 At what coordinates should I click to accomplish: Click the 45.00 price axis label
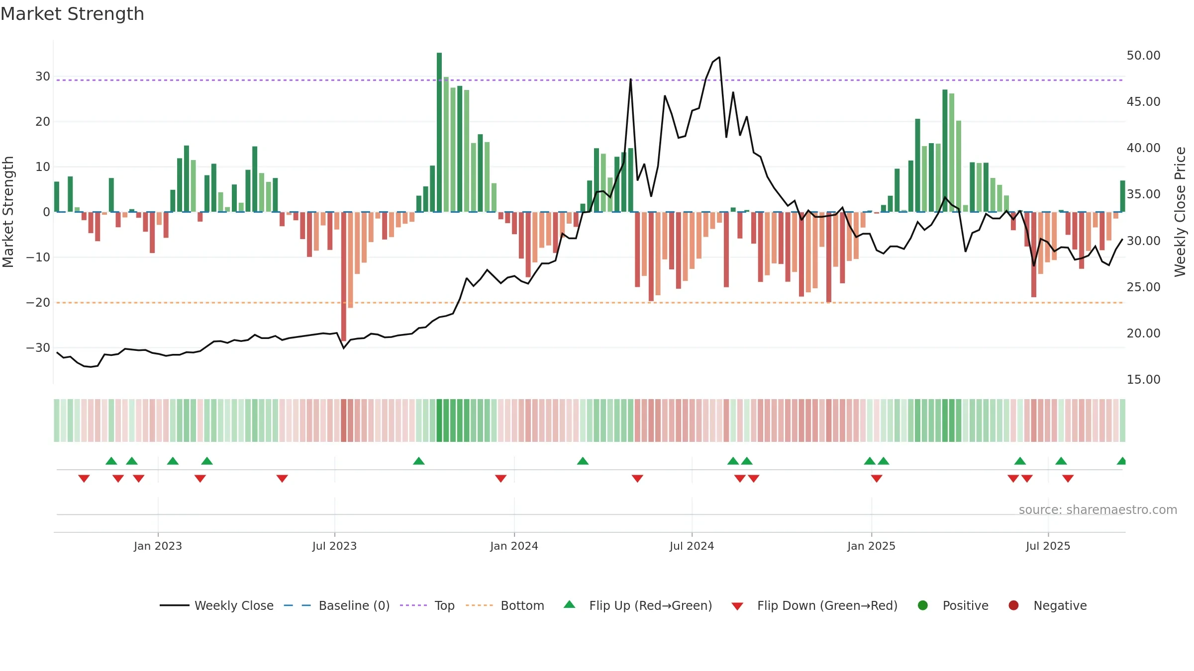(1143, 102)
